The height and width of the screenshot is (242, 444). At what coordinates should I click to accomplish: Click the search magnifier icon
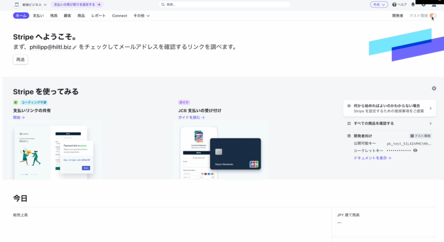pyautogui.click(x=163, y=4)
